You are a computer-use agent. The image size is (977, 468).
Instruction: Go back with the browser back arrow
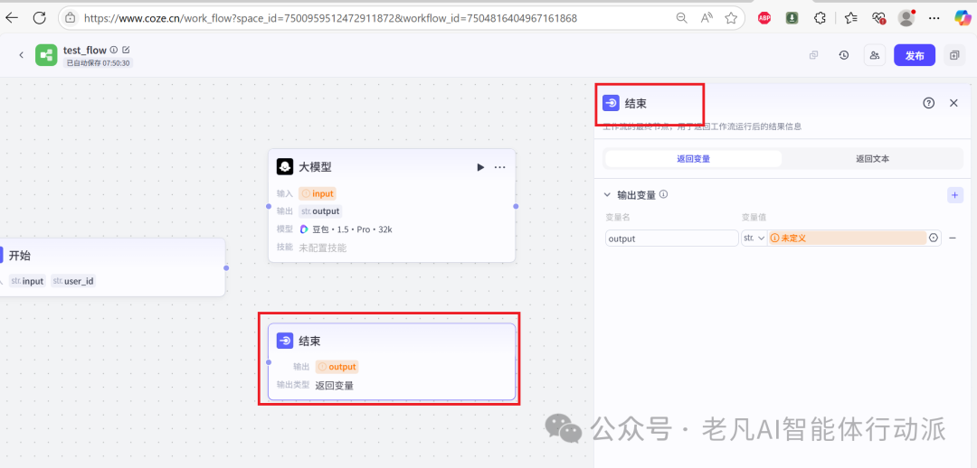pyautogui.click(x=12, y=18)
